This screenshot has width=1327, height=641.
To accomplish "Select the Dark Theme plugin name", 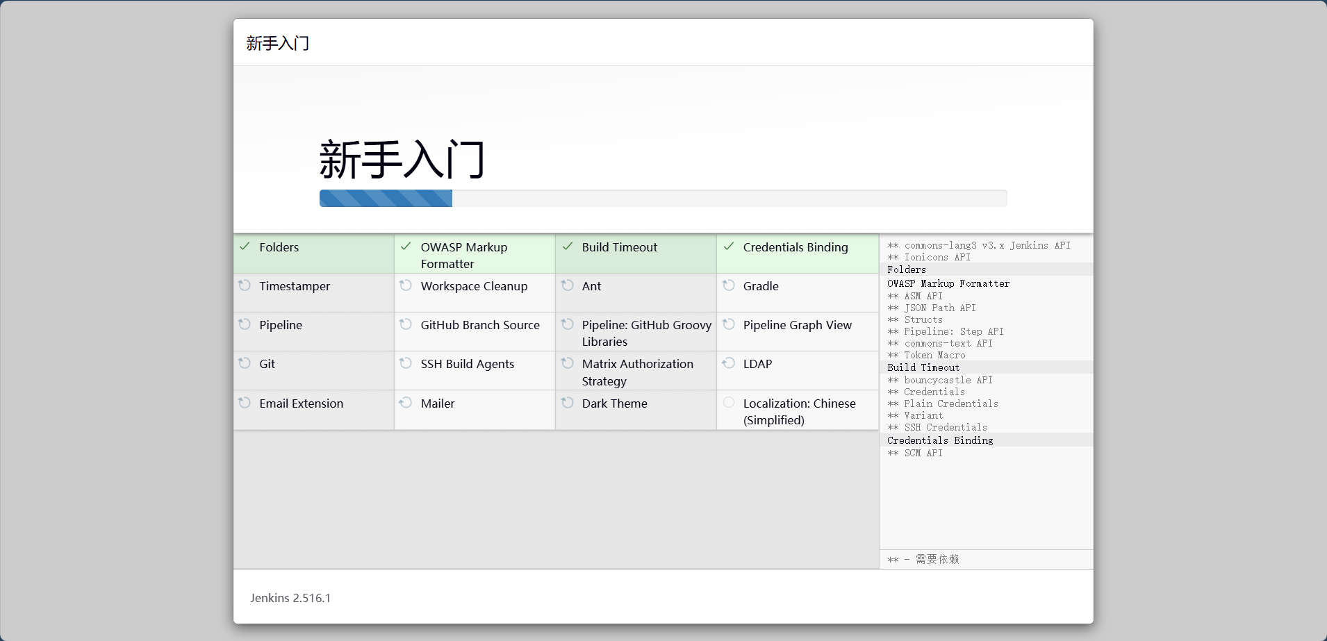I will (x=615, y=403).
